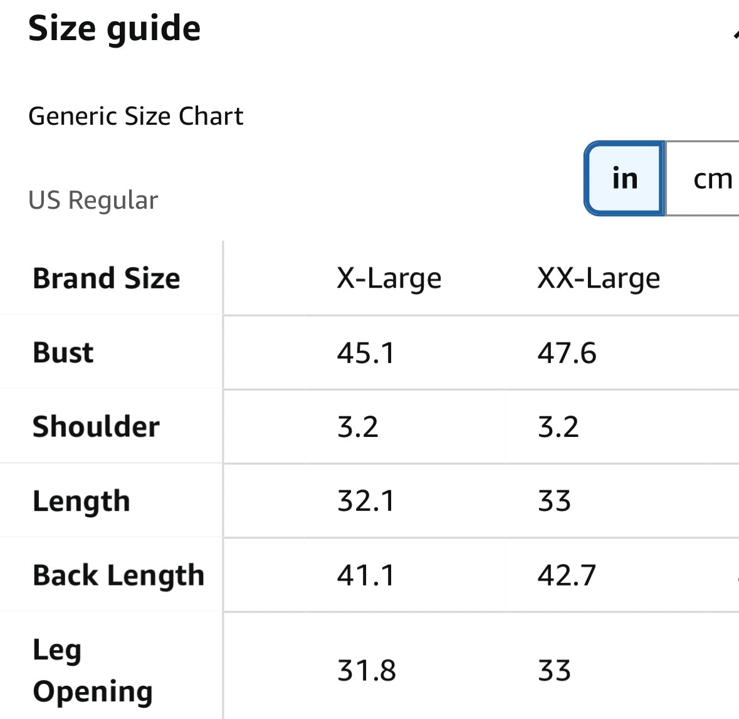This screenshot has width=739, height=719.
Task: Switch units to inches (in)
Action: coord(624,179)
